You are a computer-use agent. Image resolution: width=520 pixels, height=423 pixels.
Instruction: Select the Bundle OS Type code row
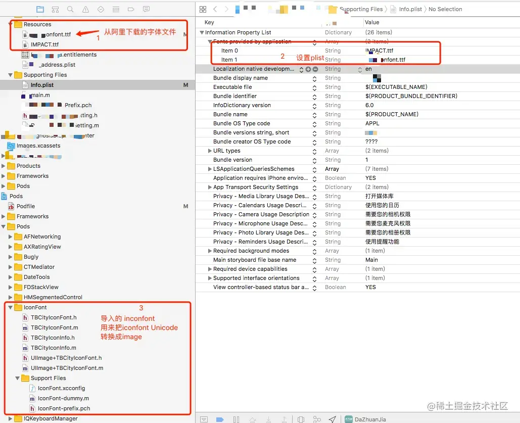click(357, 123)
